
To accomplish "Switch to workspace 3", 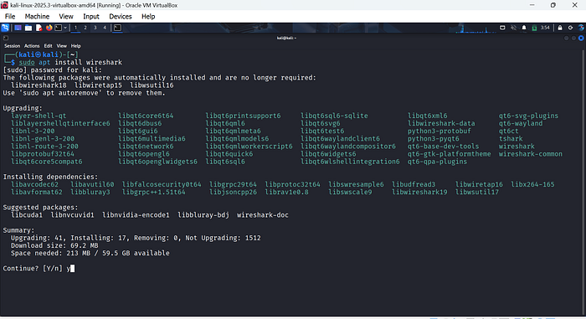I will (x=95, y=28).
